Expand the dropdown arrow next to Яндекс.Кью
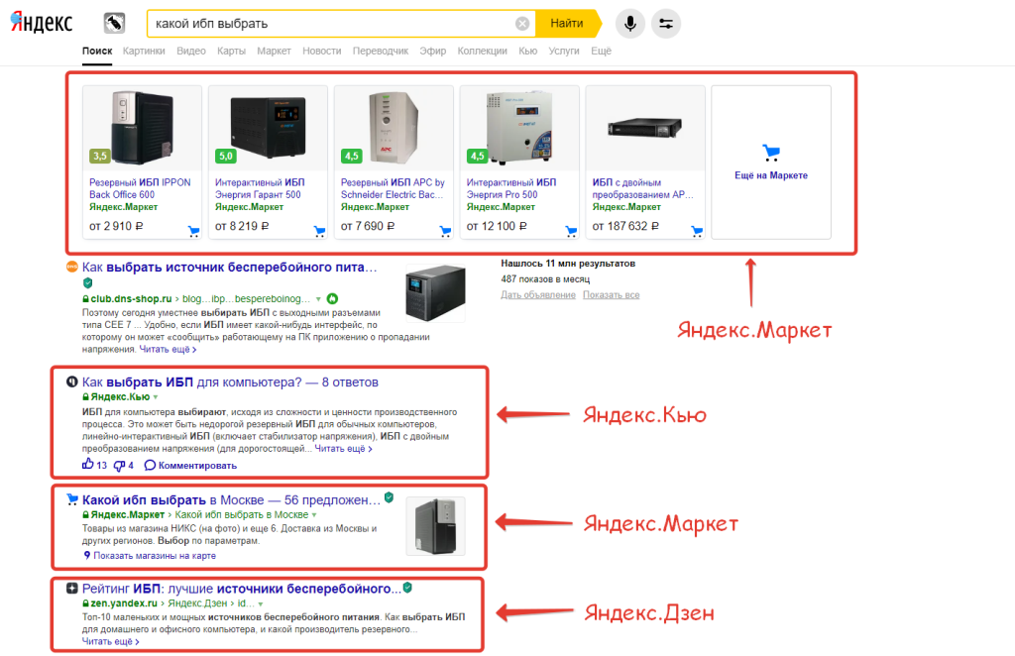Viewport: 1015px width, 656px height. (156, 397)
